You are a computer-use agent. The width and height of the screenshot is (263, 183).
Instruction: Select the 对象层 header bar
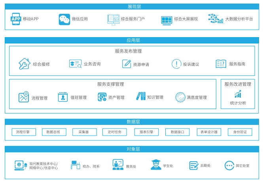[x=132, y=149]
